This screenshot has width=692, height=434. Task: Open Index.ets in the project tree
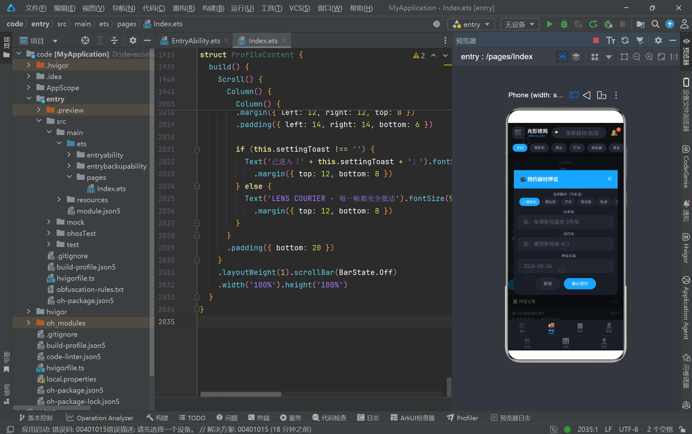click(111, 189)
